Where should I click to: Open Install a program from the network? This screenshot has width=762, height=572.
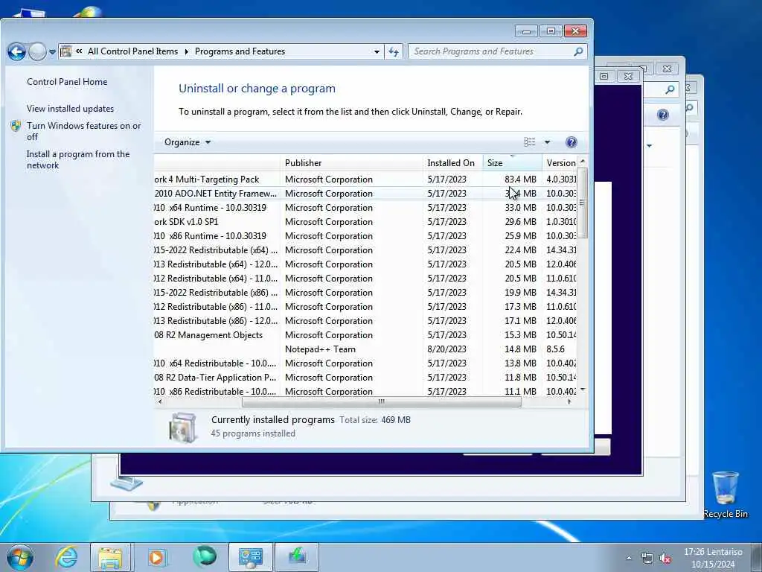[77, 159]
